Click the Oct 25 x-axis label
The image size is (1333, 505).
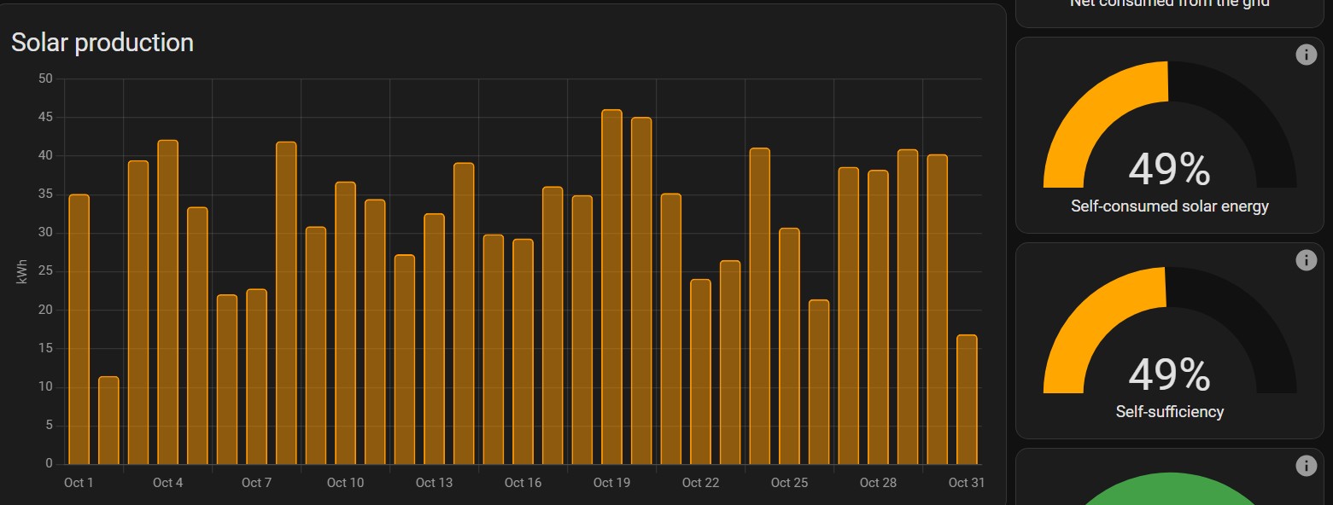790,483
